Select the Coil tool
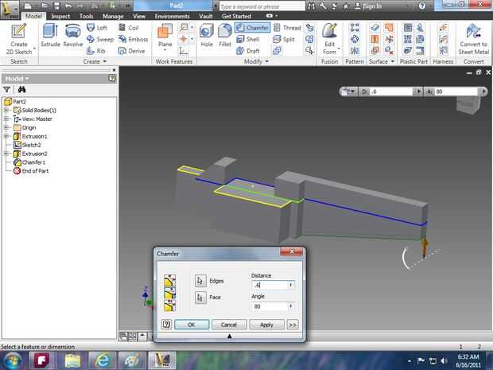493x370 pixels. [x=129, y=28]
